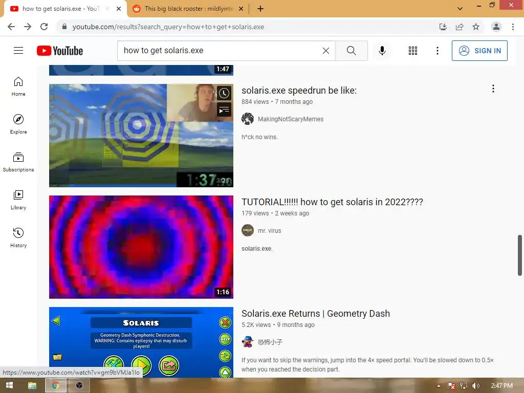The height and width of the screenshot is (393, 524).
Task: Open a new browser tab
Action: click(260, 9)
